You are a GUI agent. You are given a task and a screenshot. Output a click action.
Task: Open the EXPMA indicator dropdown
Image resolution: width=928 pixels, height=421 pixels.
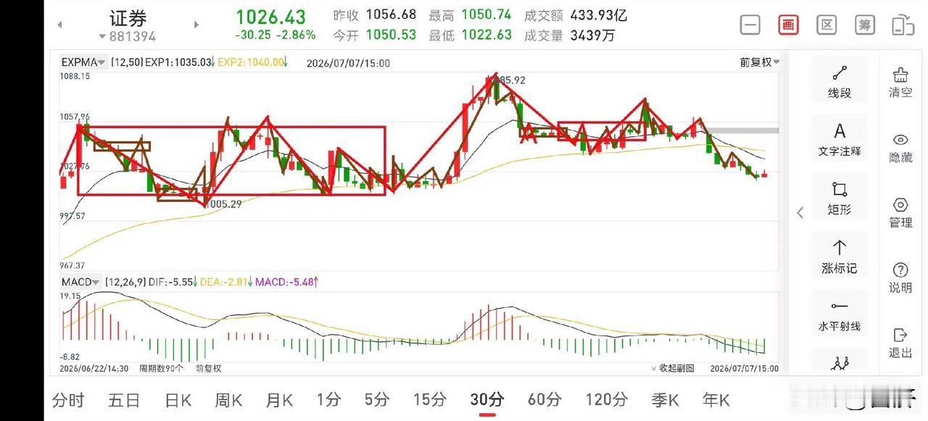click(x=84, y=62)
